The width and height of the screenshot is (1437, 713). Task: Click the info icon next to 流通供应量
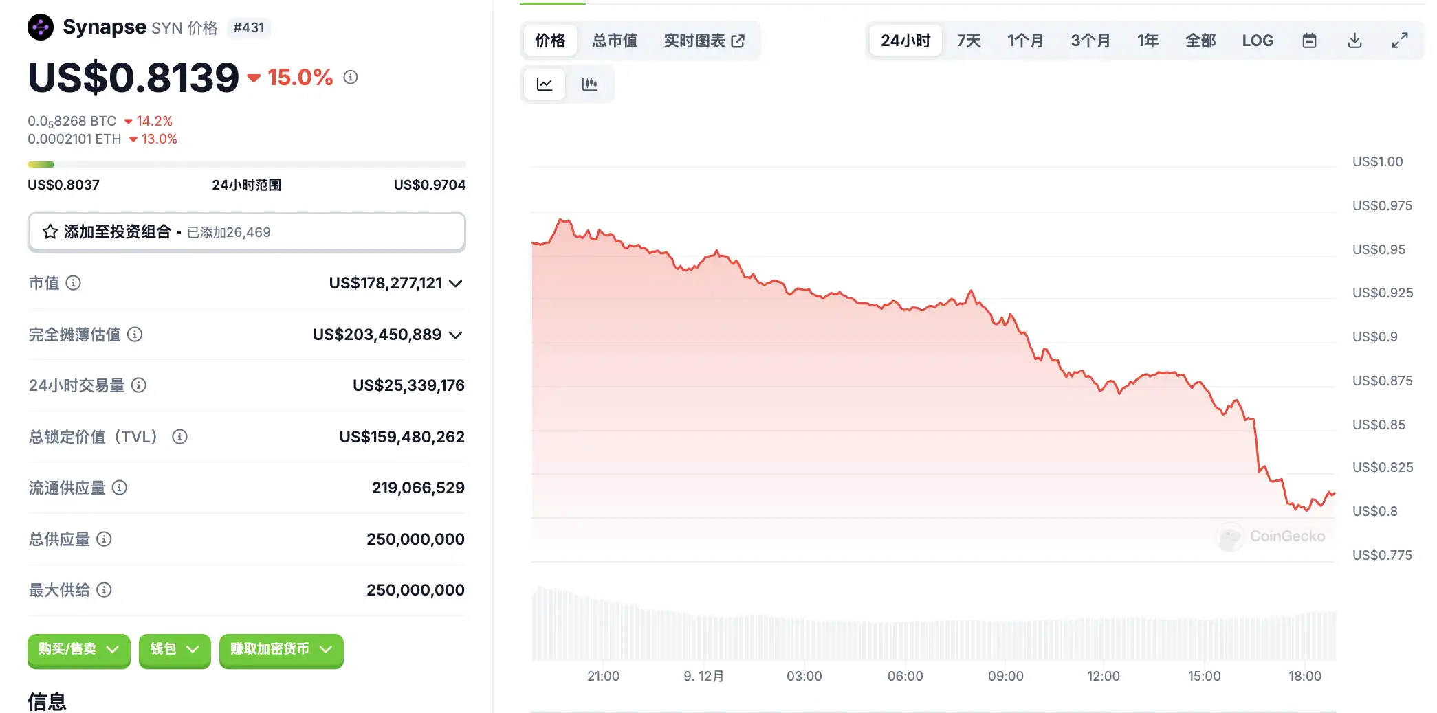(120, 488)
